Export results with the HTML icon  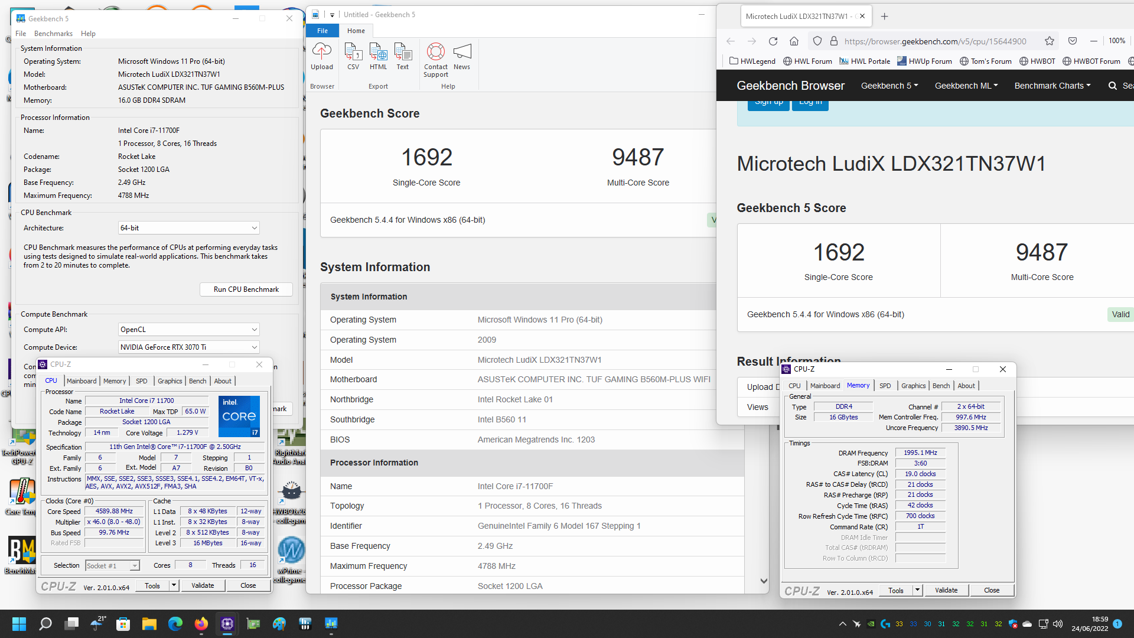378,57
